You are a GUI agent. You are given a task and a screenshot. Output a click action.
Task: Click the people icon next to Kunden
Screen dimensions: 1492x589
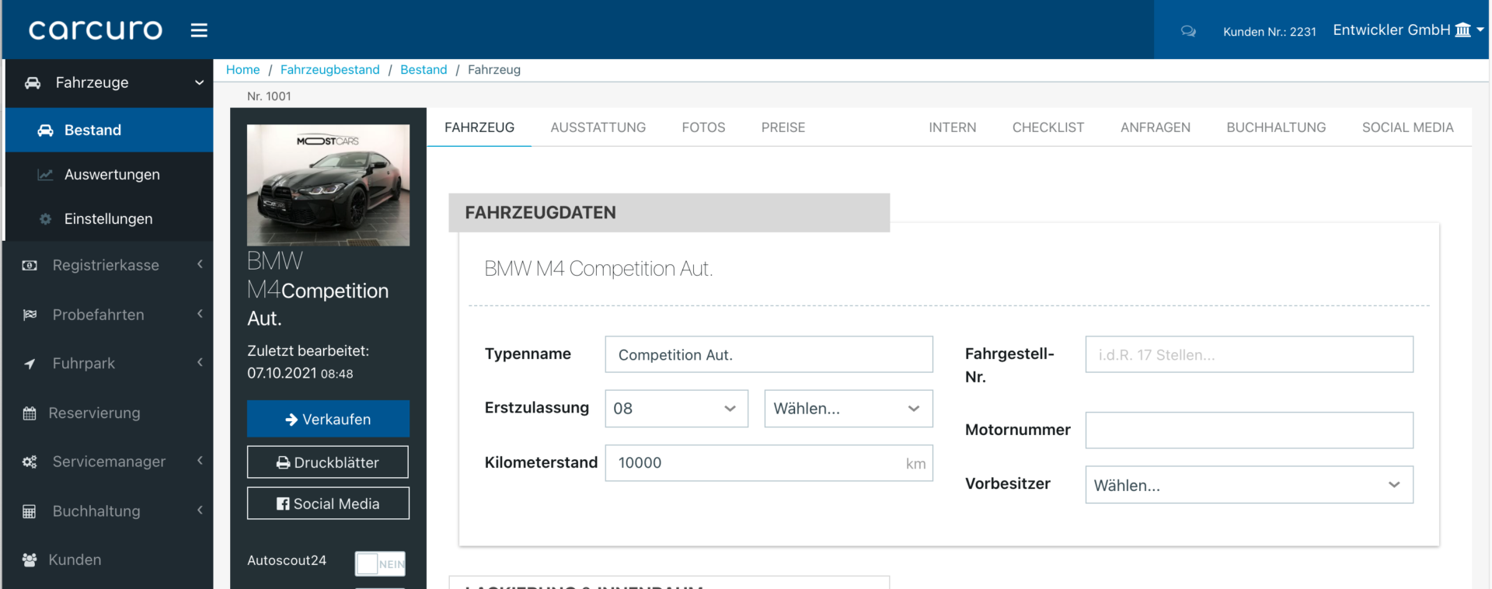(x=30, y=560)
